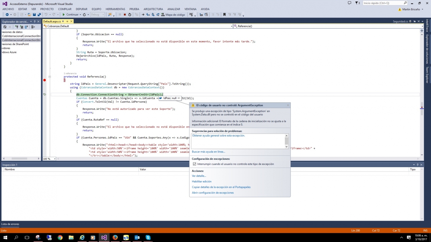Click the Quick Launch search field
Viewport: 431px width, 242px height.
coord(385,3)
